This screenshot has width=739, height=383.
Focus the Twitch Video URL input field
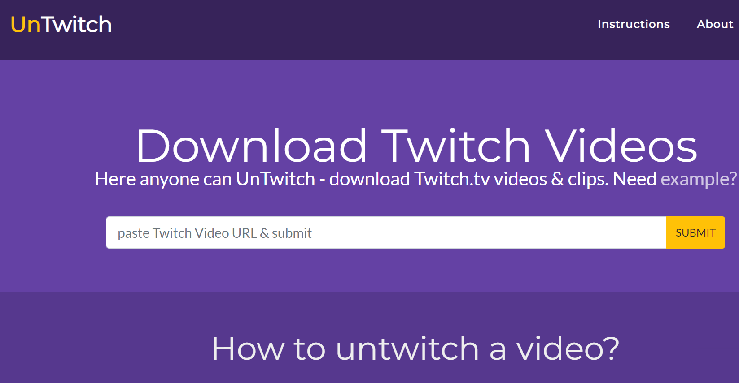pos(386,232)
